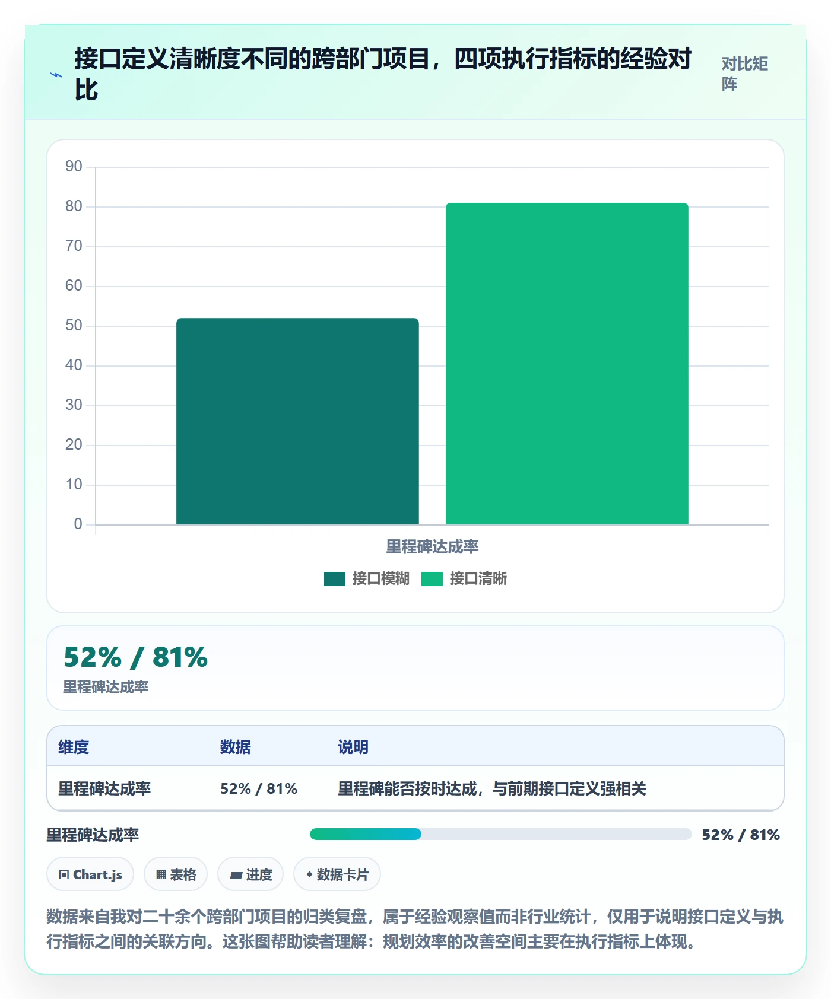Click the 里程碑达成率 progress bar
The image size is (831, 999).
[x=500, y=834]
